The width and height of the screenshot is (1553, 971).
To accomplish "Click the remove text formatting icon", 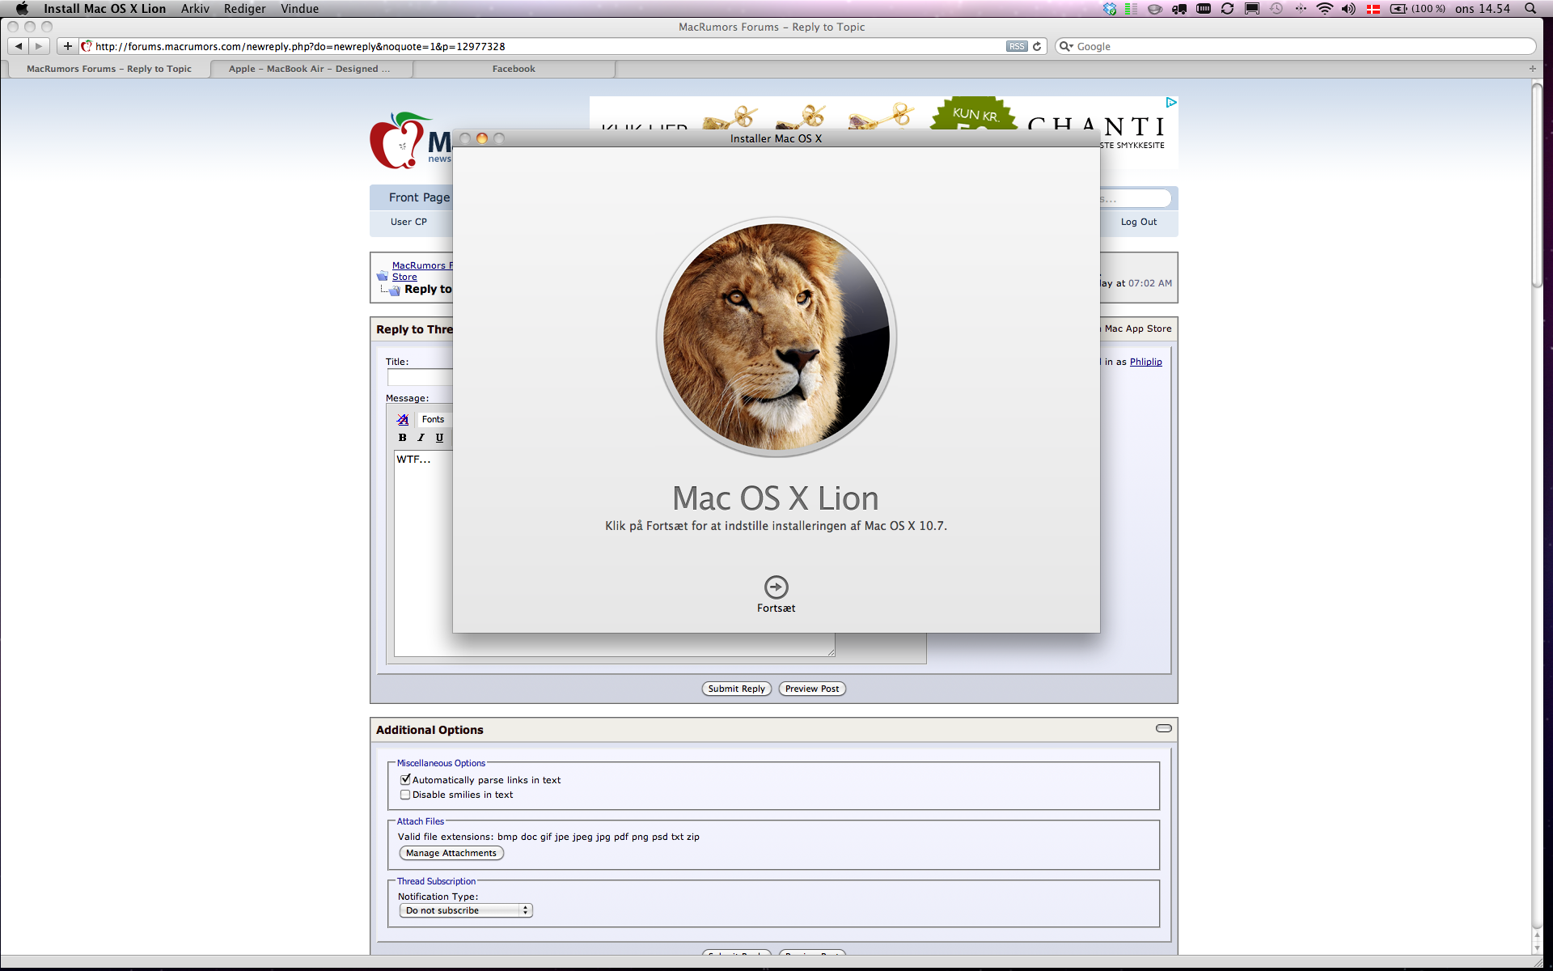I will pyautogui.click(x=403, y=419).
